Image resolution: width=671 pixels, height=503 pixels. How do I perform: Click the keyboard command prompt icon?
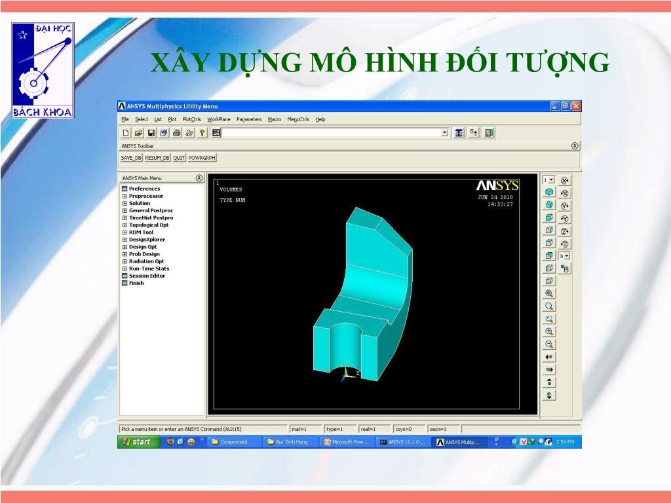[216, 133]
